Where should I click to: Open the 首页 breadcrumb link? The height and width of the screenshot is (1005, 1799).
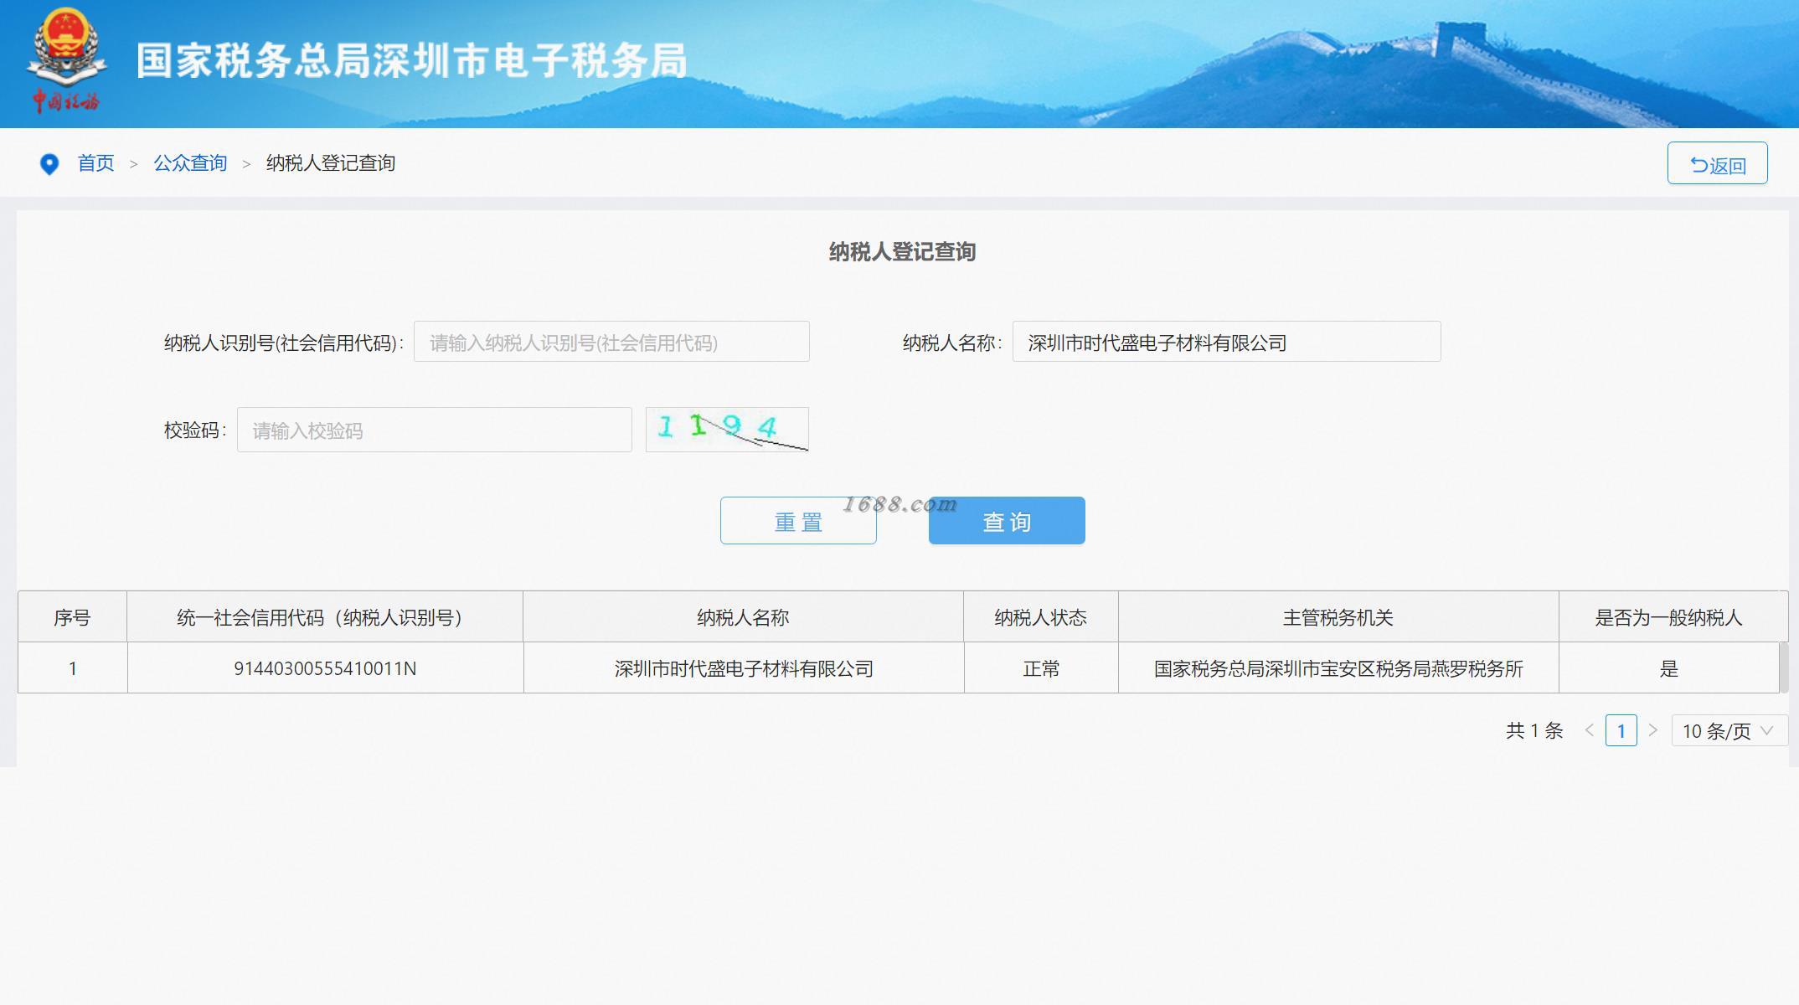pos(95,163)
